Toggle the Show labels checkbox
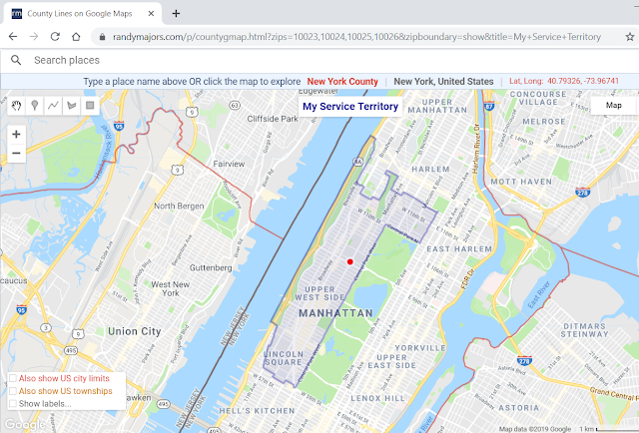This screenshot has height=433, width=639. point(13,404)
